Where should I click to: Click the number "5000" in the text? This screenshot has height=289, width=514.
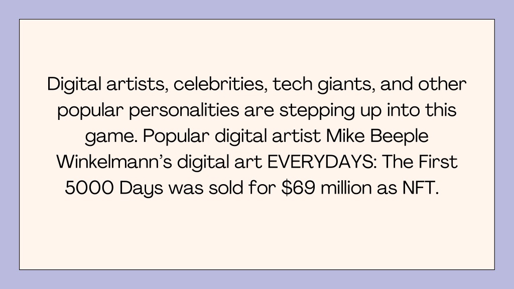(x=89, y=188)
